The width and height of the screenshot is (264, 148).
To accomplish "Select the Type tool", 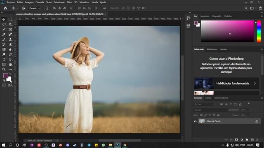I will point(4,59).
